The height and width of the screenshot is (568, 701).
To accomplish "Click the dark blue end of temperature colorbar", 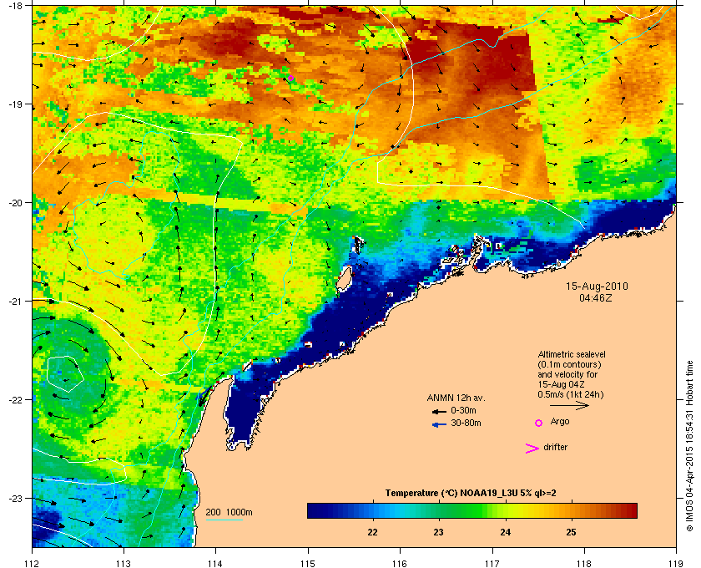I will point(315,510).
